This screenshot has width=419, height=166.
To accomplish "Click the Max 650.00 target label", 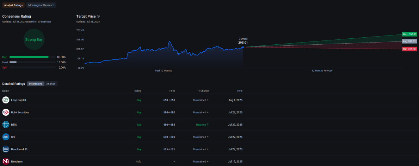I will pyautogui.click(x=409, y=34).
